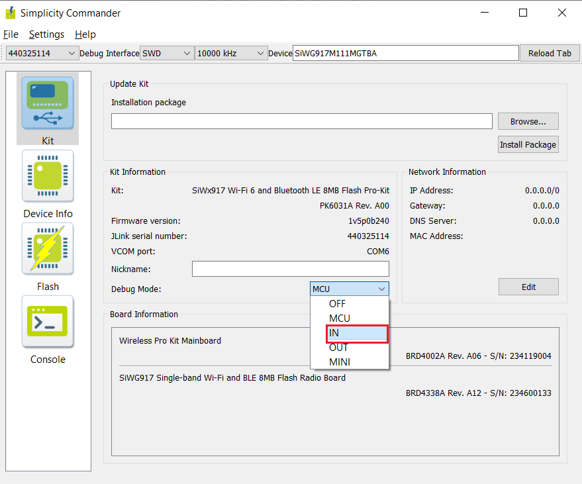This screenshot has height=484, width=582.
Task: Click the Browse... button
Action: click(528, 121)
